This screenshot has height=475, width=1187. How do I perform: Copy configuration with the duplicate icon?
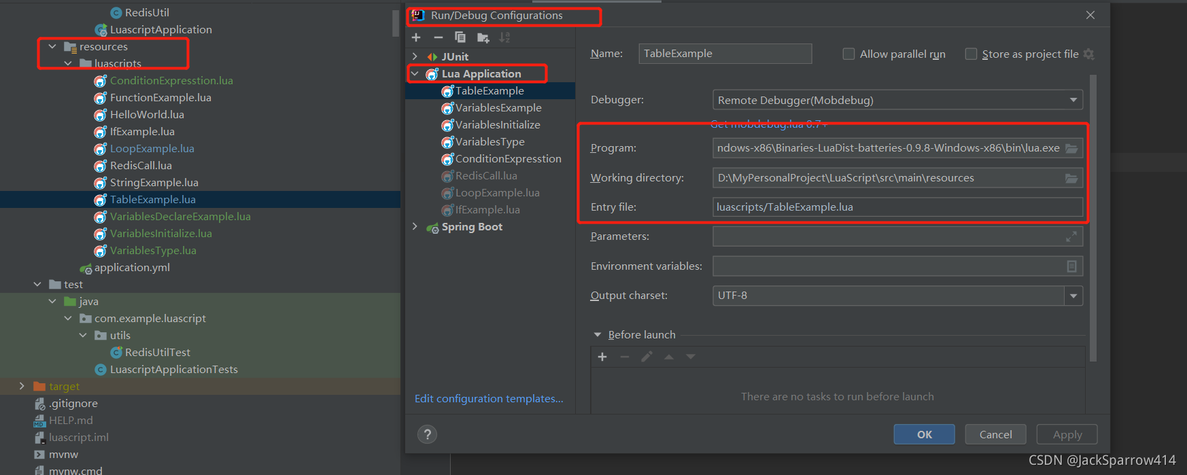tap(460, 37)
